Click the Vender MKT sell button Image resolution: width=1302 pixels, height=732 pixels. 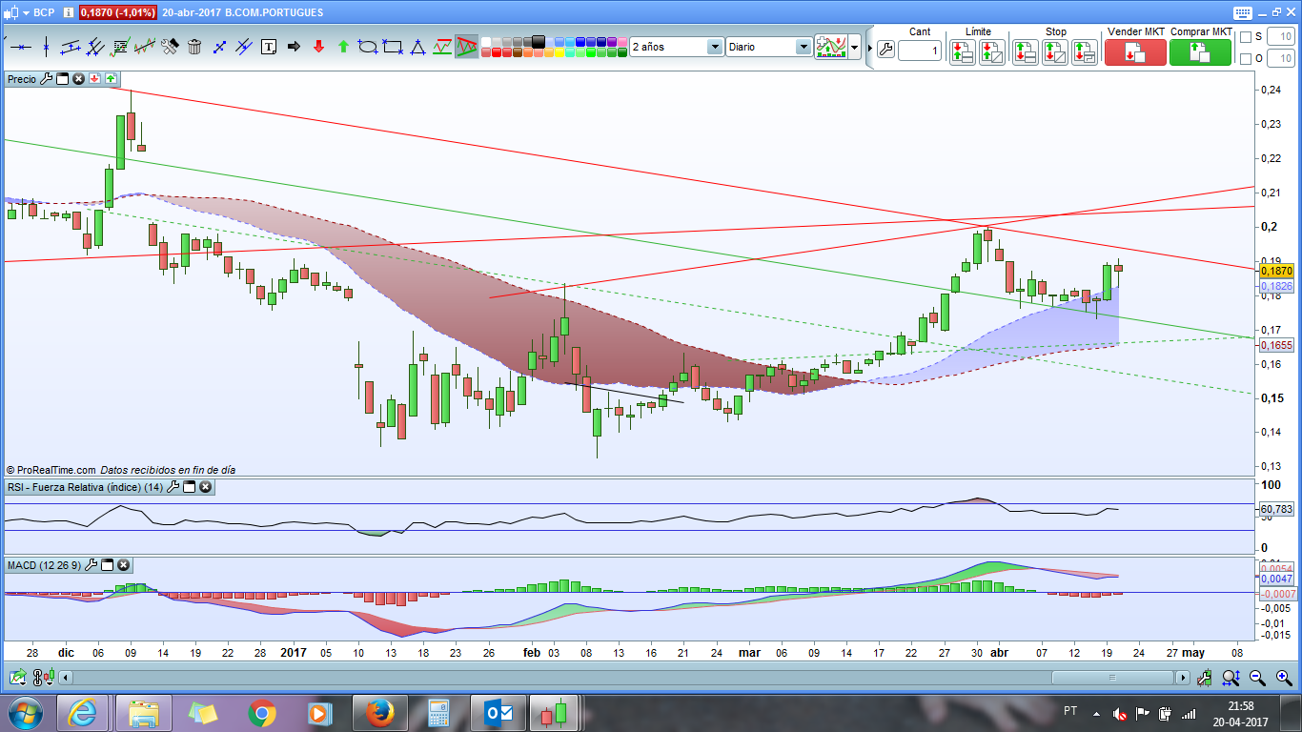pos(1134,52)
